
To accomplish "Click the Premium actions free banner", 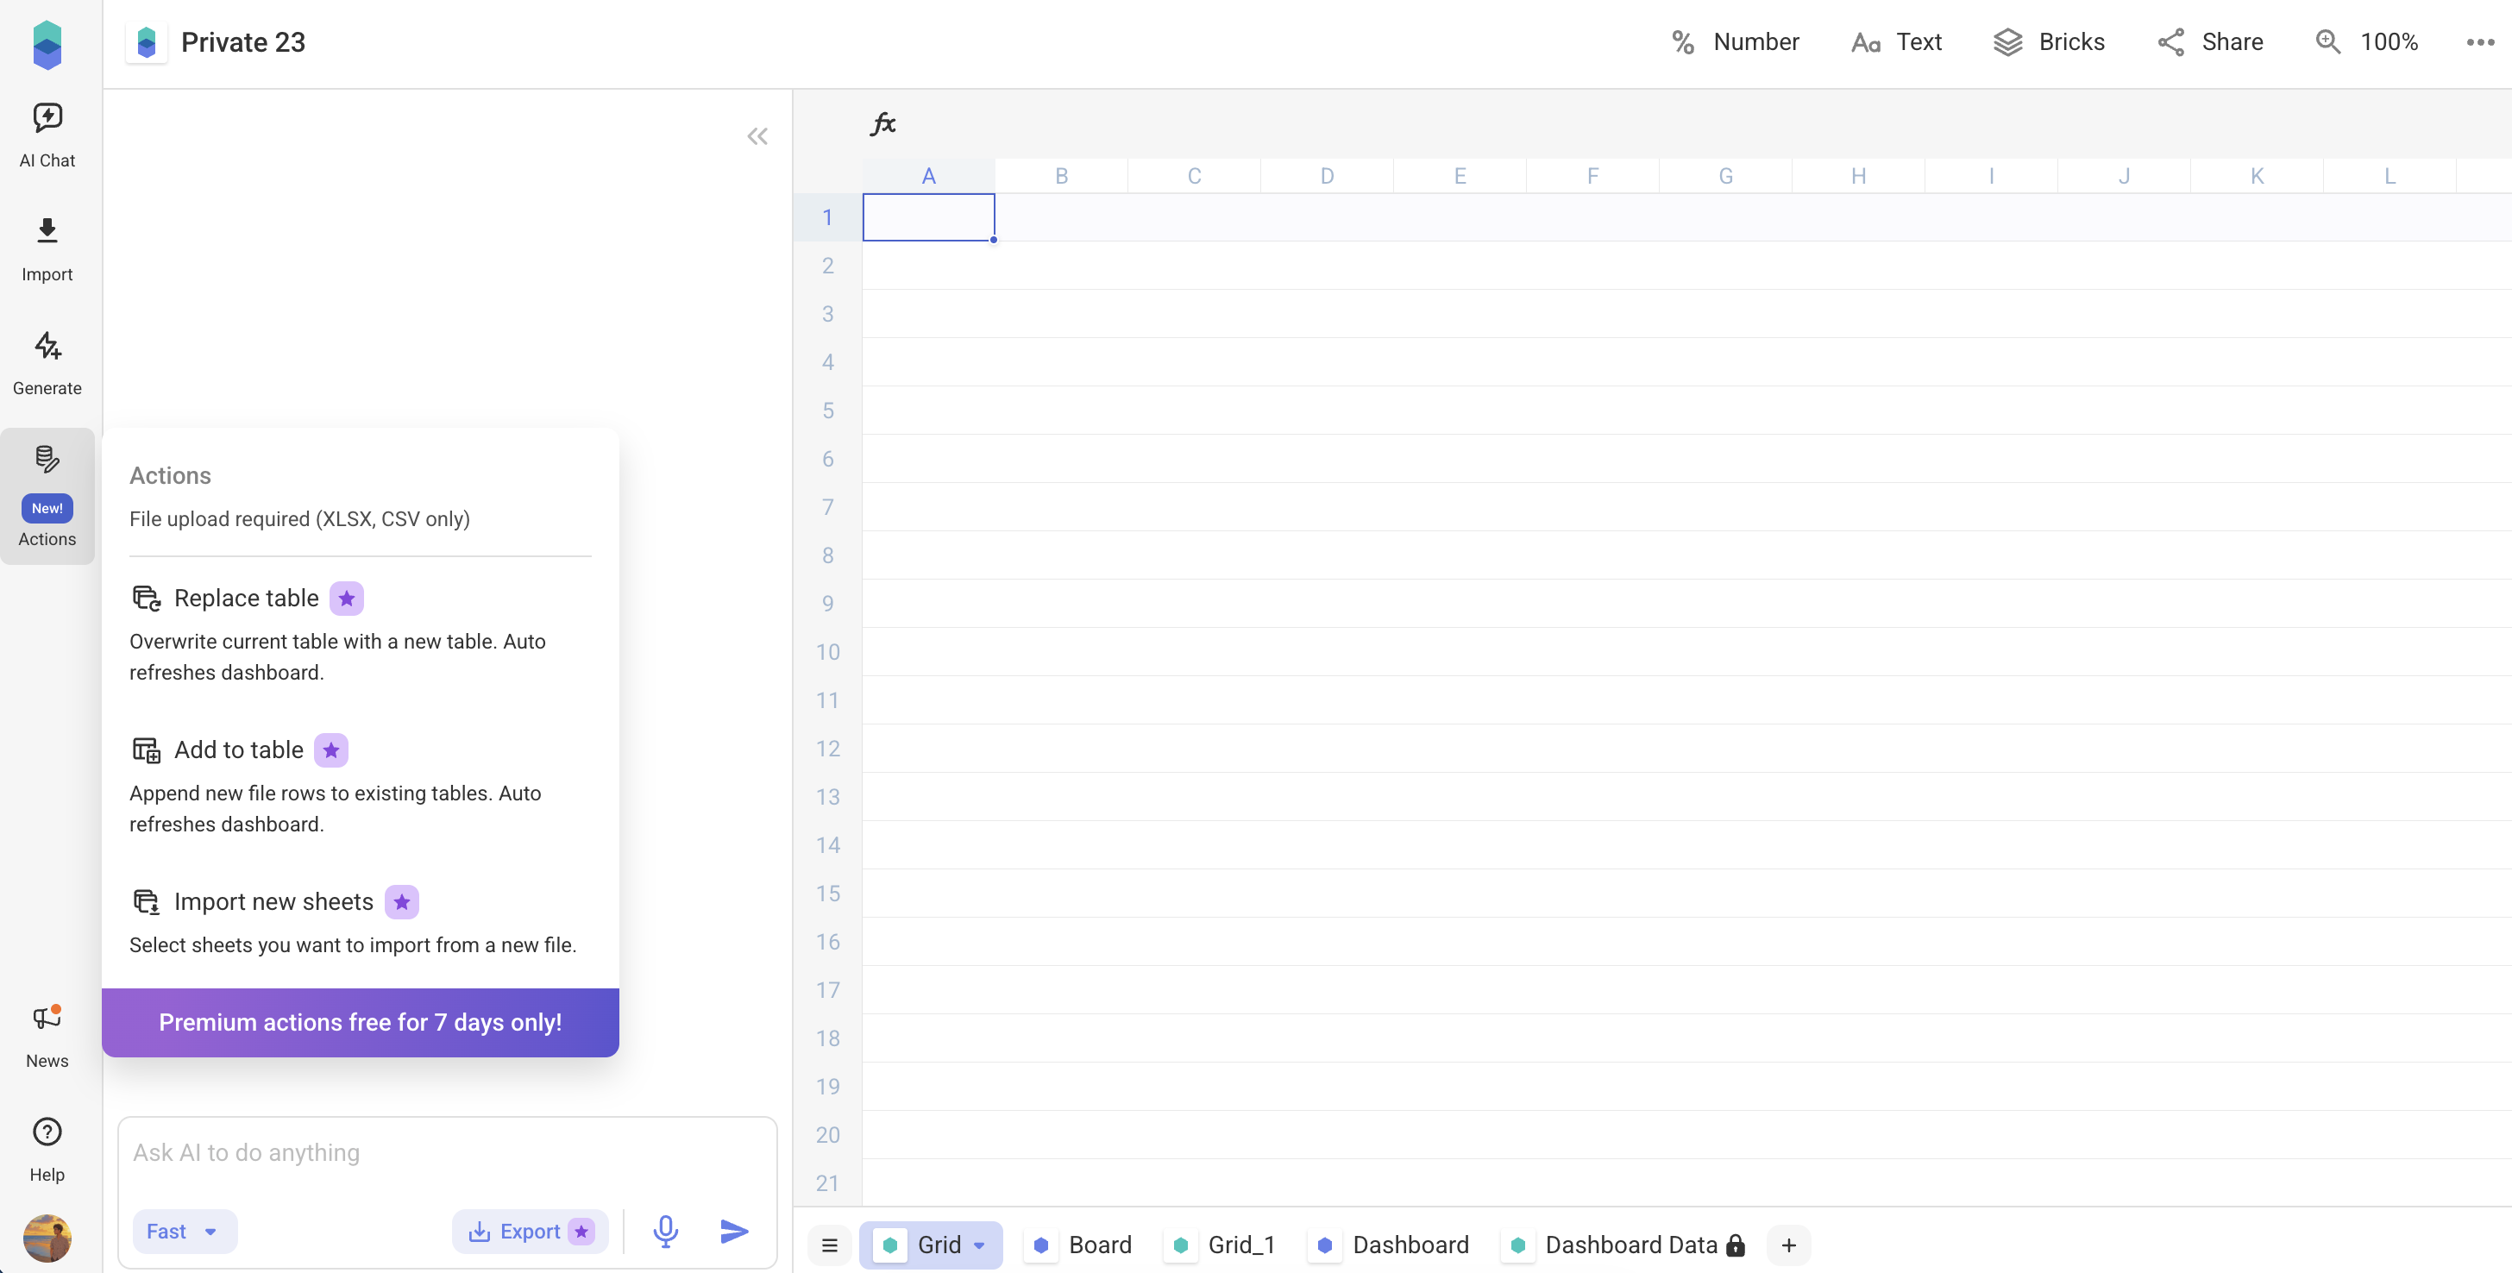I will coord(360,1021).
